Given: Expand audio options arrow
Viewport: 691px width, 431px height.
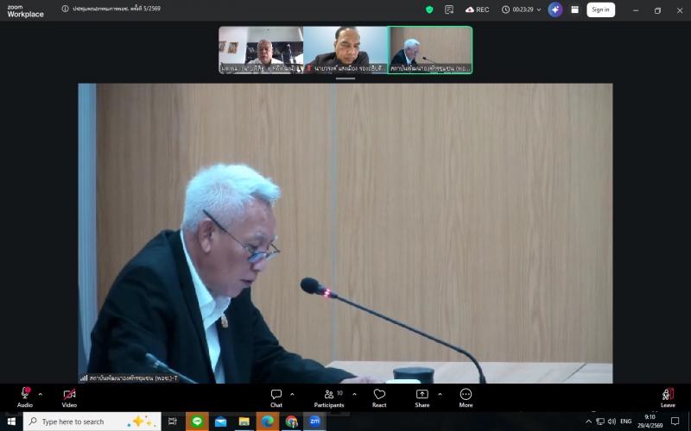Looking at the screenshot, I should pos(41,394).
